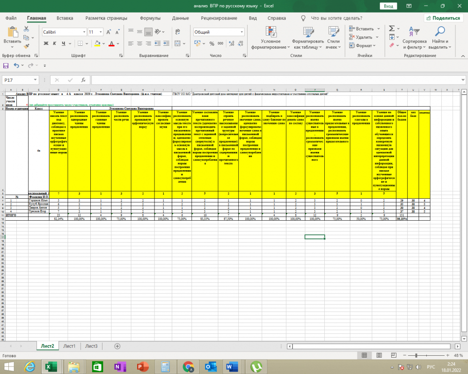Undo the last action
The image size is (468, 374).
[16, 65]
